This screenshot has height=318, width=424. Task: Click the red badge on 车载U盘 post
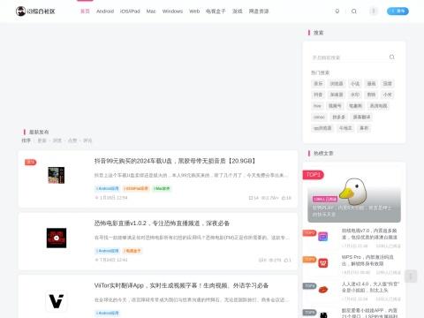[30, 163]
